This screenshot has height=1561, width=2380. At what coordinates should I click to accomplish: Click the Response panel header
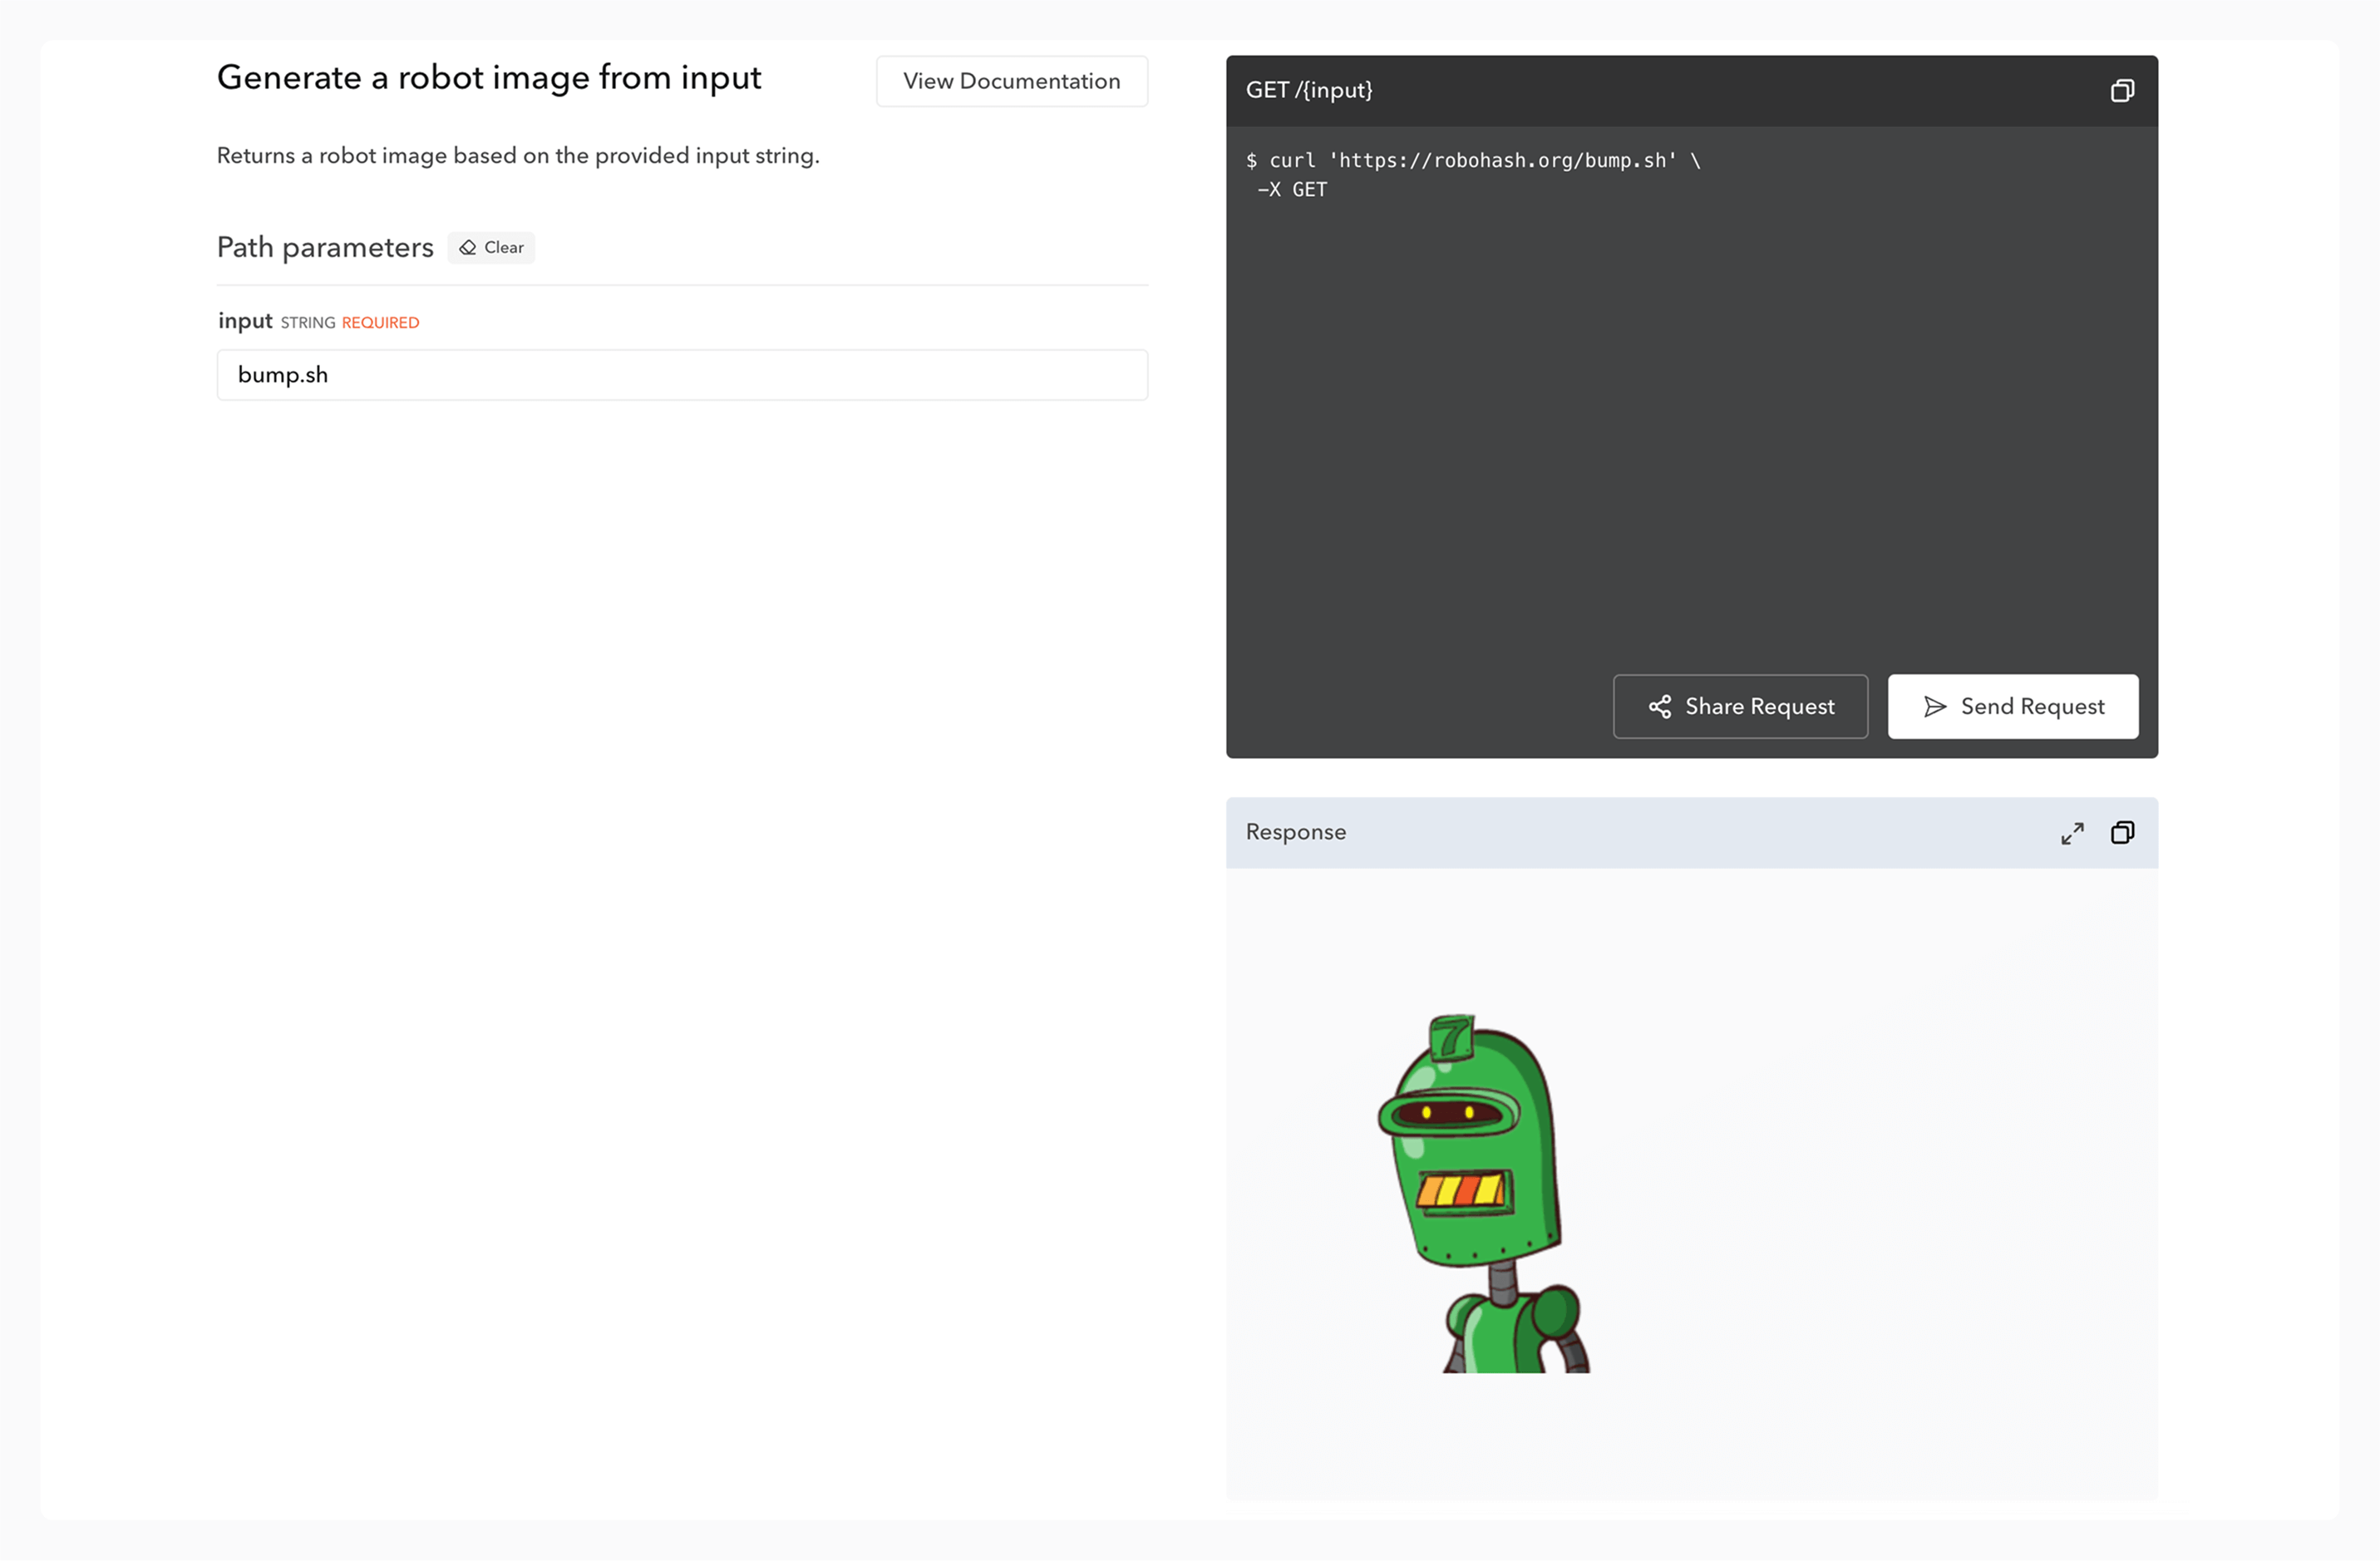[1296, 832]
